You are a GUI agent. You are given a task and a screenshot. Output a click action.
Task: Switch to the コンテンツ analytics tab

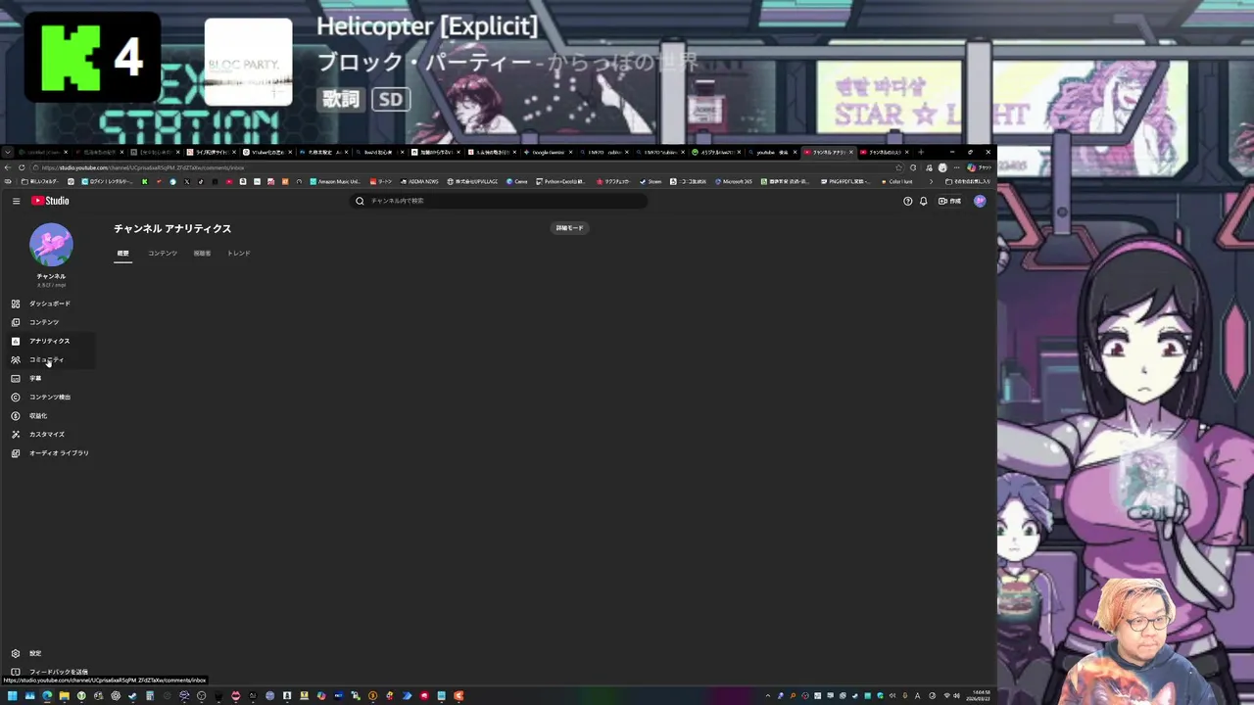click(163, 254)
